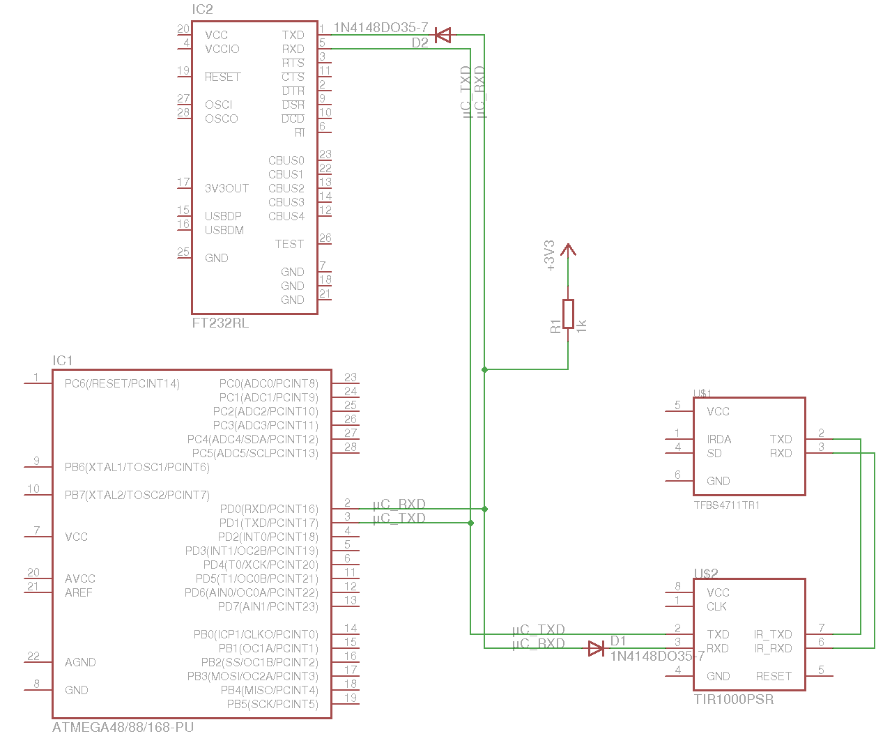Select the AVCC pin name on ATmega
876x736 pixels.
point(80,578)
